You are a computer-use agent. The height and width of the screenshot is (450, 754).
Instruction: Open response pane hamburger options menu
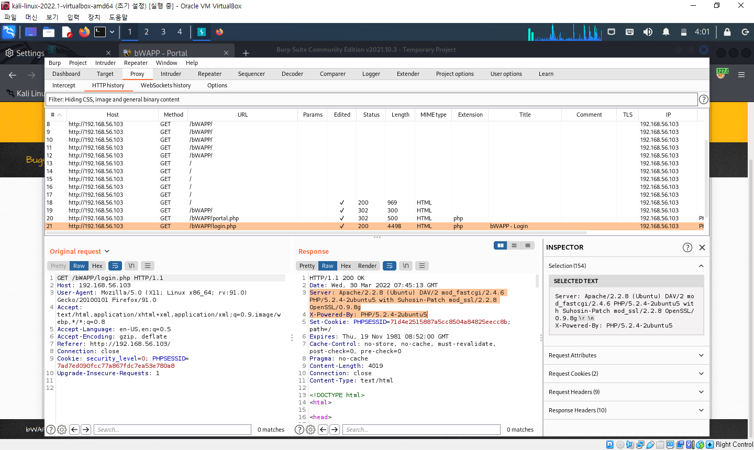422,266
